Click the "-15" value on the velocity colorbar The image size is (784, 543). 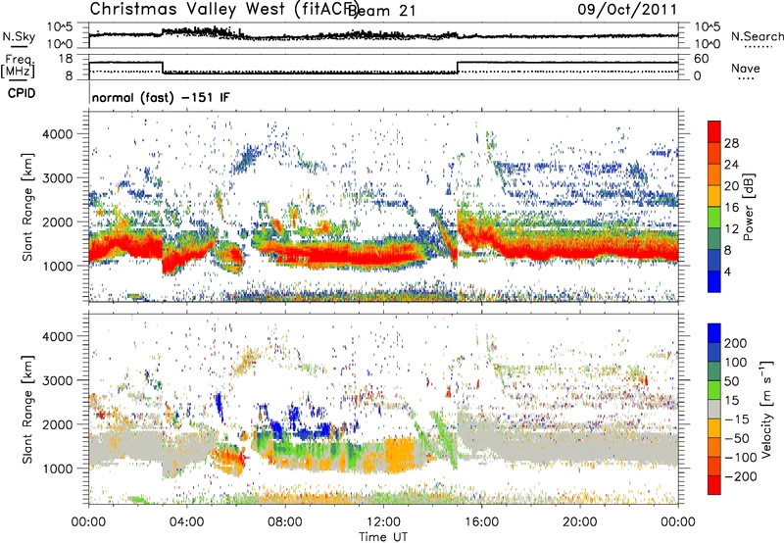click(737, 420)
